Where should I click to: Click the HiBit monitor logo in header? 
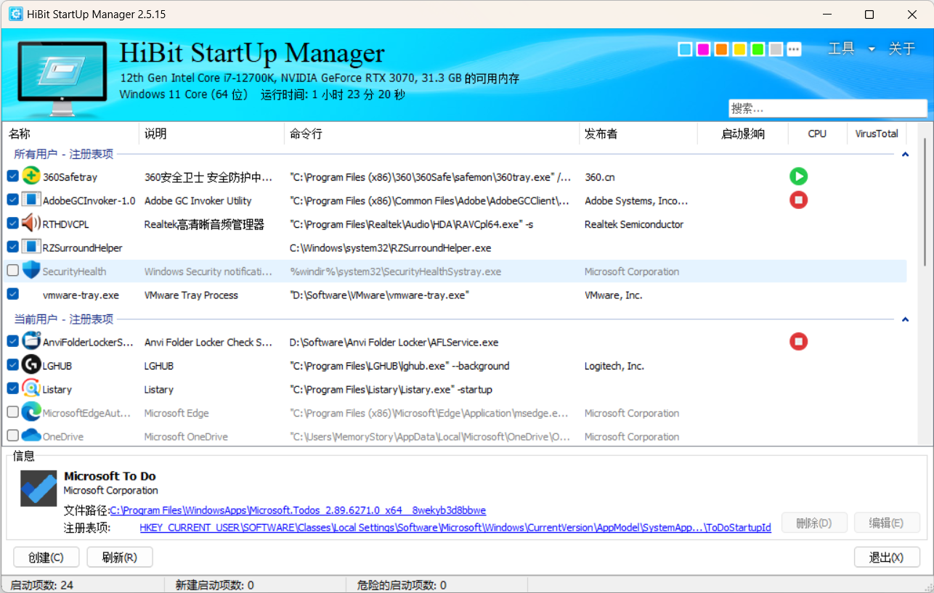tap(62, 78)
